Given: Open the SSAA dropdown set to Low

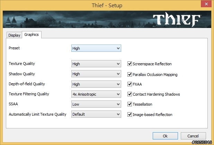Looking at the screenshot, I should click(96, 104).
